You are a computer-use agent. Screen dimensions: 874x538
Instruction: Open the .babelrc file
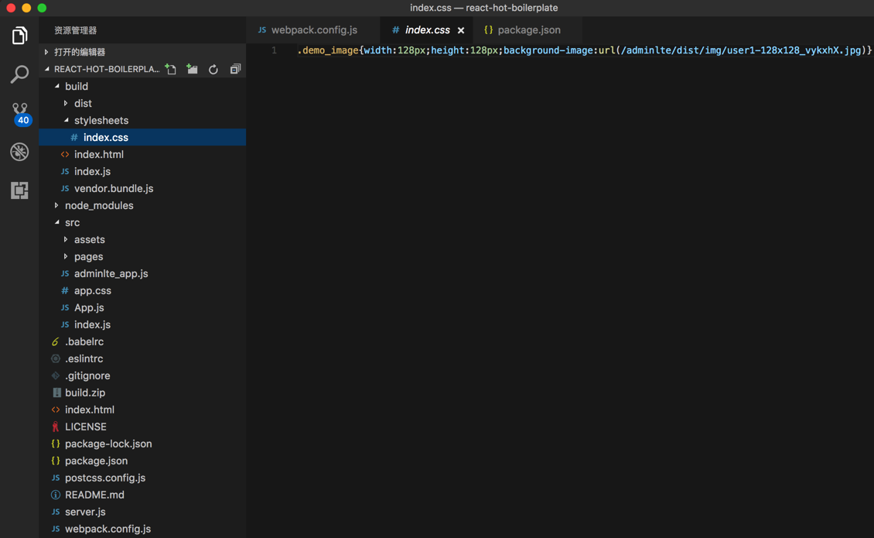[142, 341]
